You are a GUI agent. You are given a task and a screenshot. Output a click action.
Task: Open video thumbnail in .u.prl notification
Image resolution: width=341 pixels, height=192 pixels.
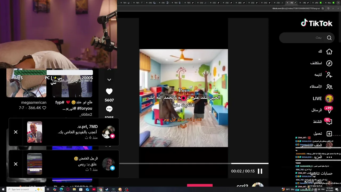click(35, 132)
